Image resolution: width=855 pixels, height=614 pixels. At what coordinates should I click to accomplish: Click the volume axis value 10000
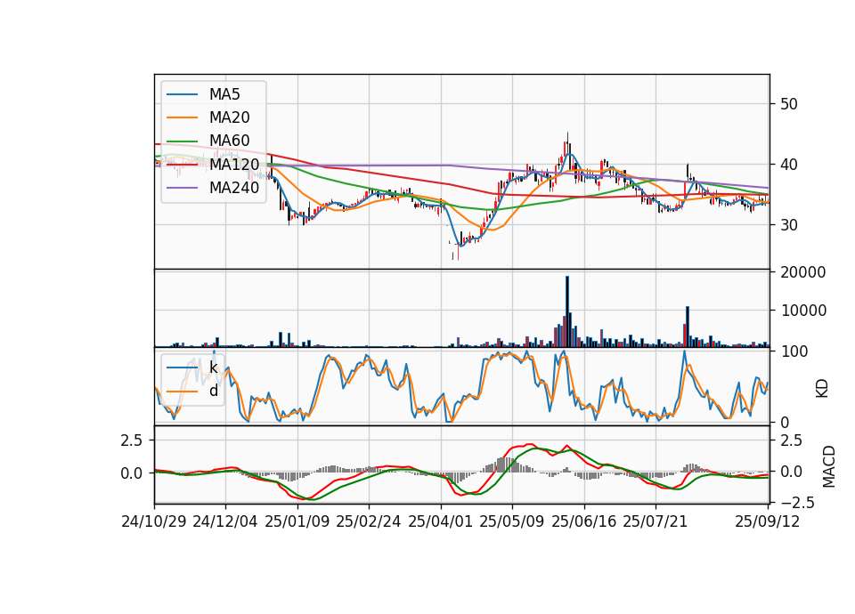(803, 311)
